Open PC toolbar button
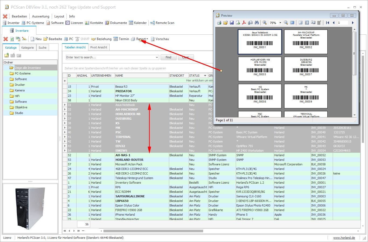Image resolution: width=368 pixels, height=242 pixels. coord(68,39)
